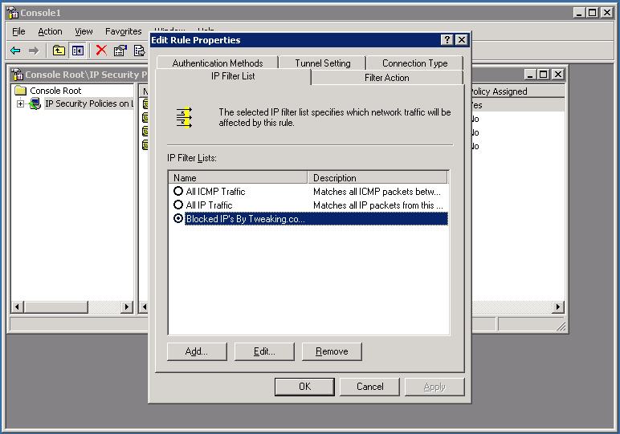Image resolution: width=620 pixels, height=434 pixels.
Task: Expand the IP Security Policies tree node
Action: 21,104
